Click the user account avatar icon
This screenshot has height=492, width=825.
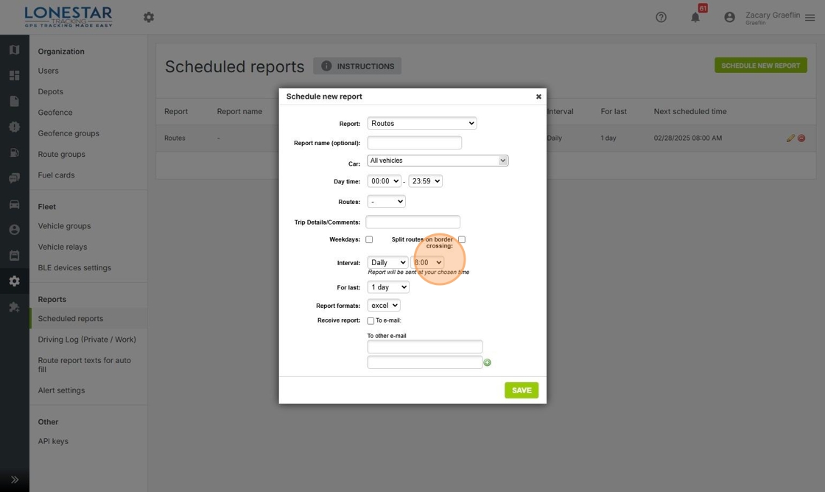[729, 18]
